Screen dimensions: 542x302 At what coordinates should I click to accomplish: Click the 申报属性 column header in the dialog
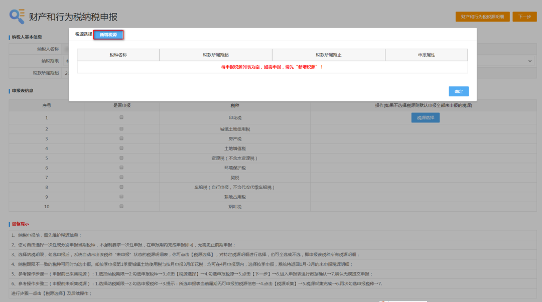point(426,55)
